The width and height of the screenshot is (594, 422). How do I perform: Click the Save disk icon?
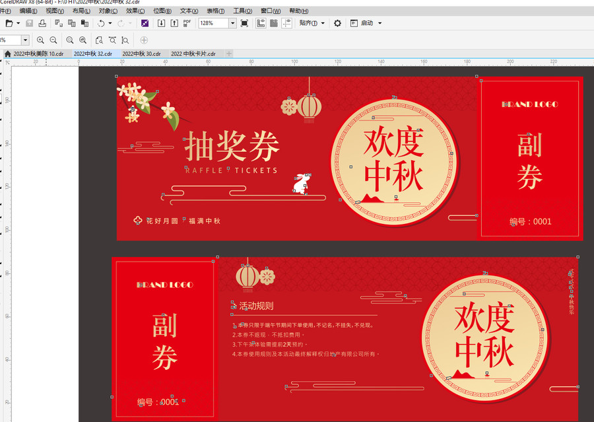tap(29, 23)
